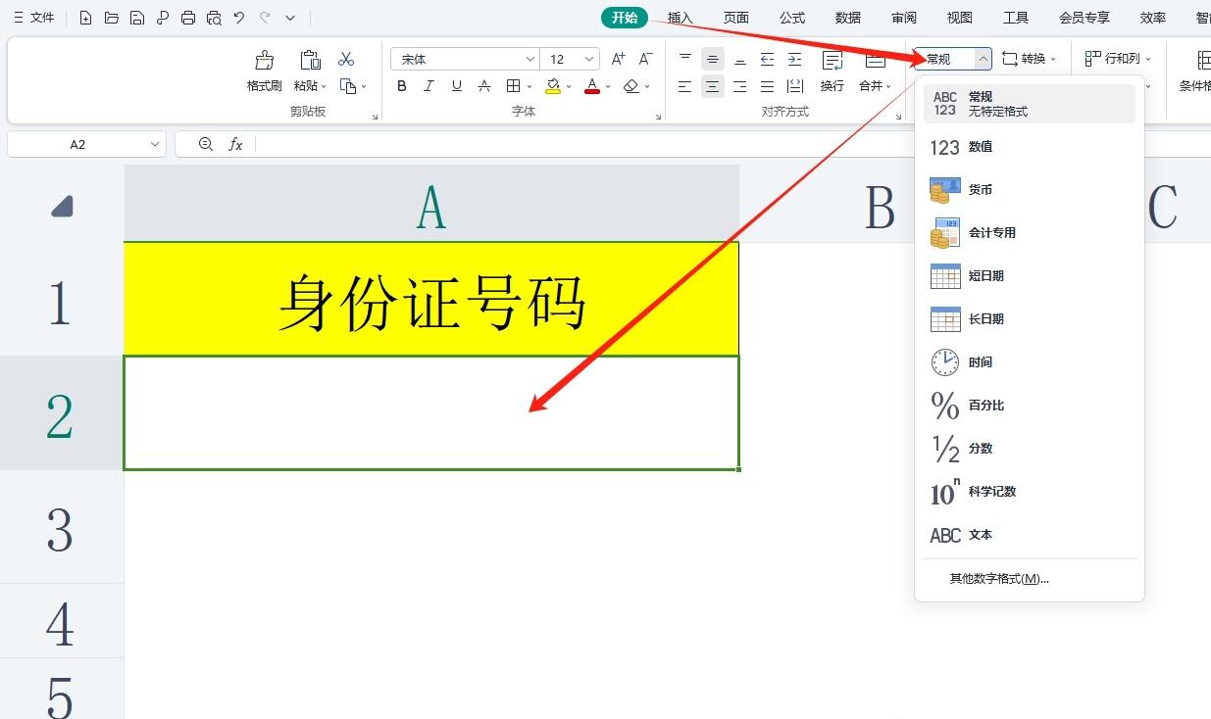Viewport: 1211px width, 719px height.
Task: Select the 短日期 short date format
Action: click(x=1030, y=276)
